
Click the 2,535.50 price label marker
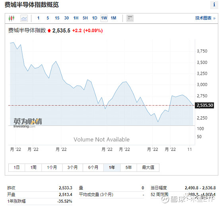tap(204, 105)
